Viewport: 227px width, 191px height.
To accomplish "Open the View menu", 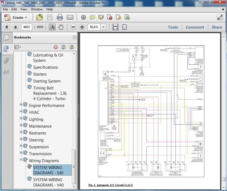I will point(24,9).
